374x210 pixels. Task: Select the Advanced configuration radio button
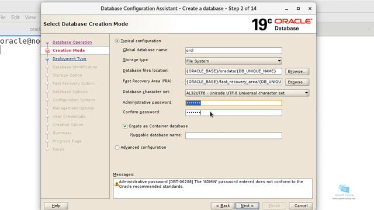tap(117, 148)
